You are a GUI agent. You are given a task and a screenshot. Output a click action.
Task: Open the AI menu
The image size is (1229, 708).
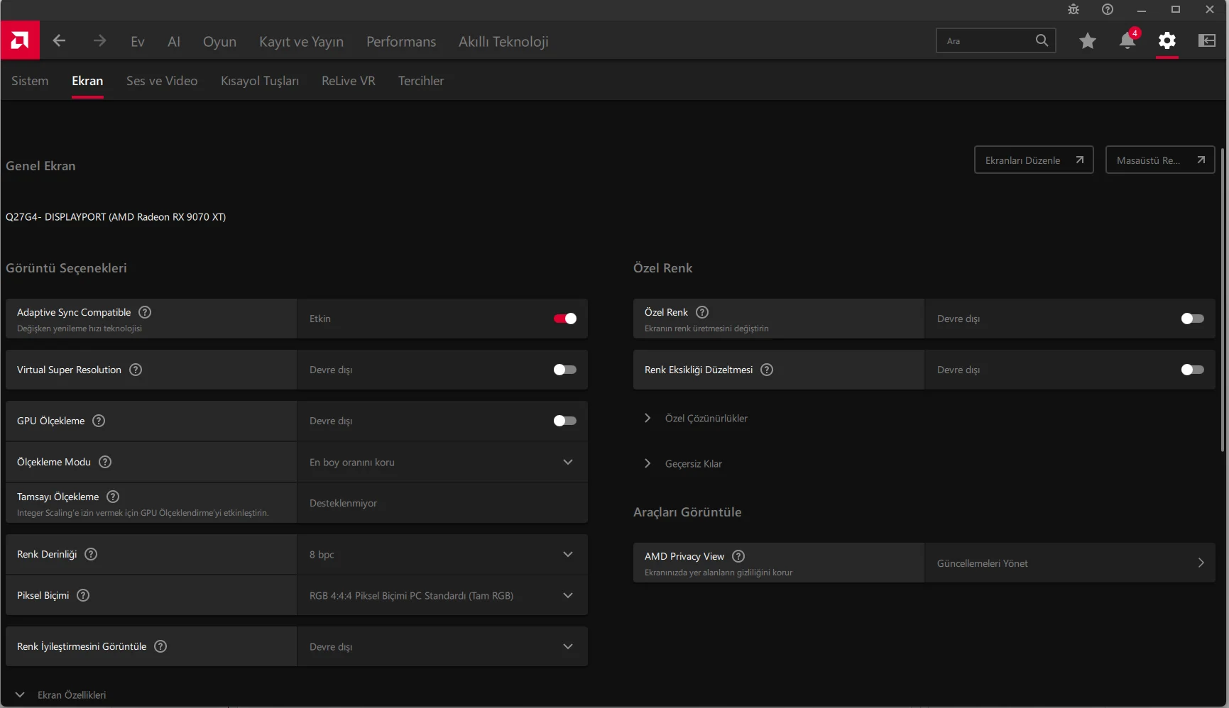click(174, 42)
